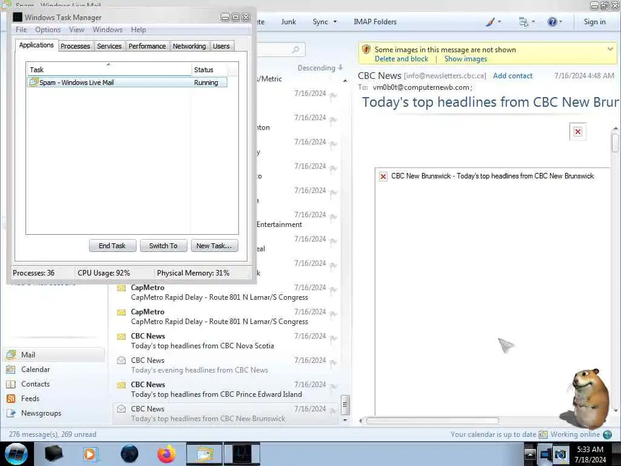Click the search magnifier icon in Live Mail
This screenshot has height=466, width=621.
(295, 50)
